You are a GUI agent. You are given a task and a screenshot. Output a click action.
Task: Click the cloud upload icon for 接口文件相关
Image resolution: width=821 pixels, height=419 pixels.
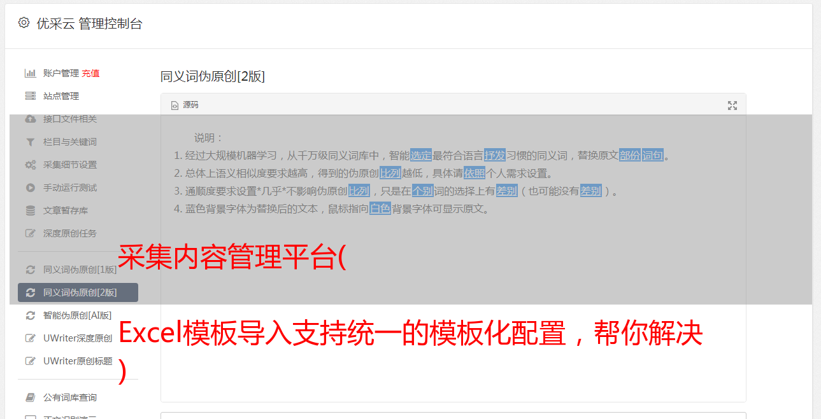click(x=30, y=119)
